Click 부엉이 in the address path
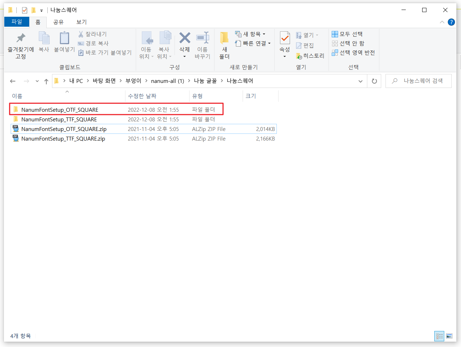Viewport: 461px width, 347px height. 133,81
